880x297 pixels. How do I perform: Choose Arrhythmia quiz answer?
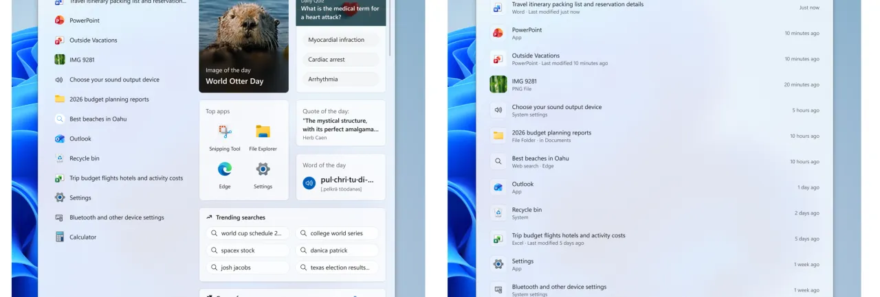340,79
